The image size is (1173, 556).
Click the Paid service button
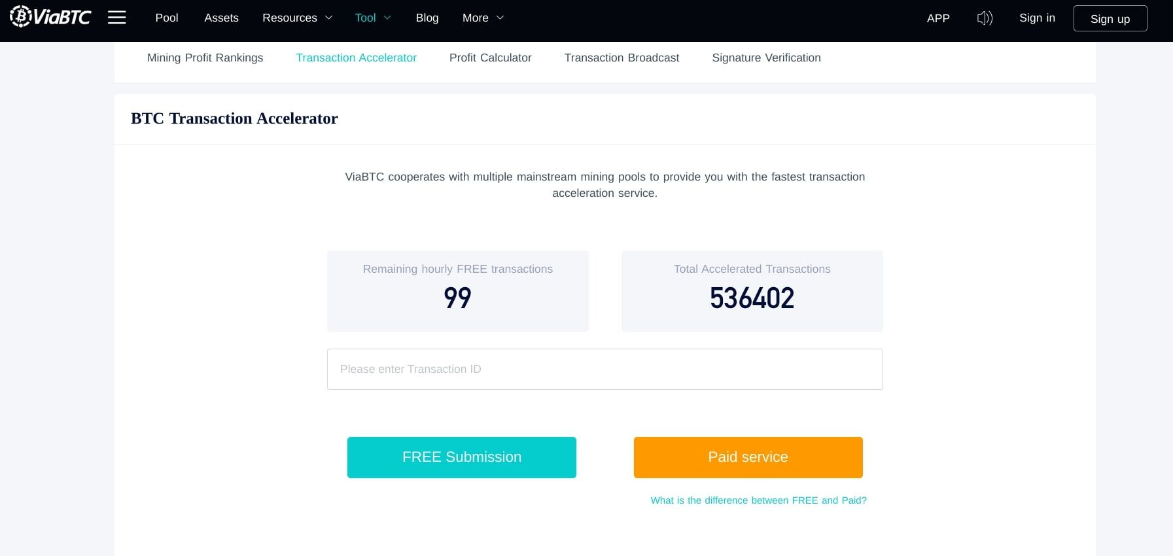(748, 457)
